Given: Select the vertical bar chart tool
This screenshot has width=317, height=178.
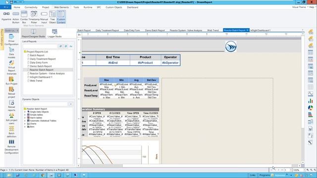Looking at the screenshot, I should tap(311, 101).
